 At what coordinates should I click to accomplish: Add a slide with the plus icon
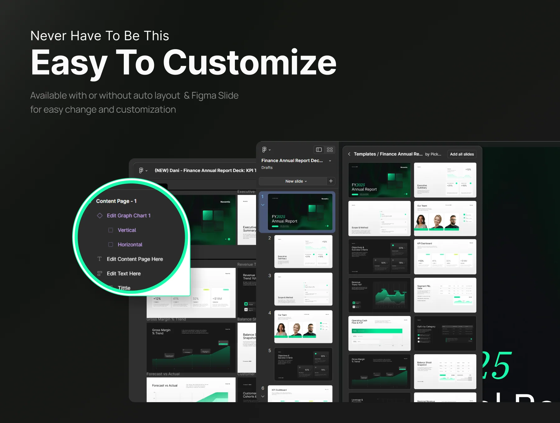point(331,181)
